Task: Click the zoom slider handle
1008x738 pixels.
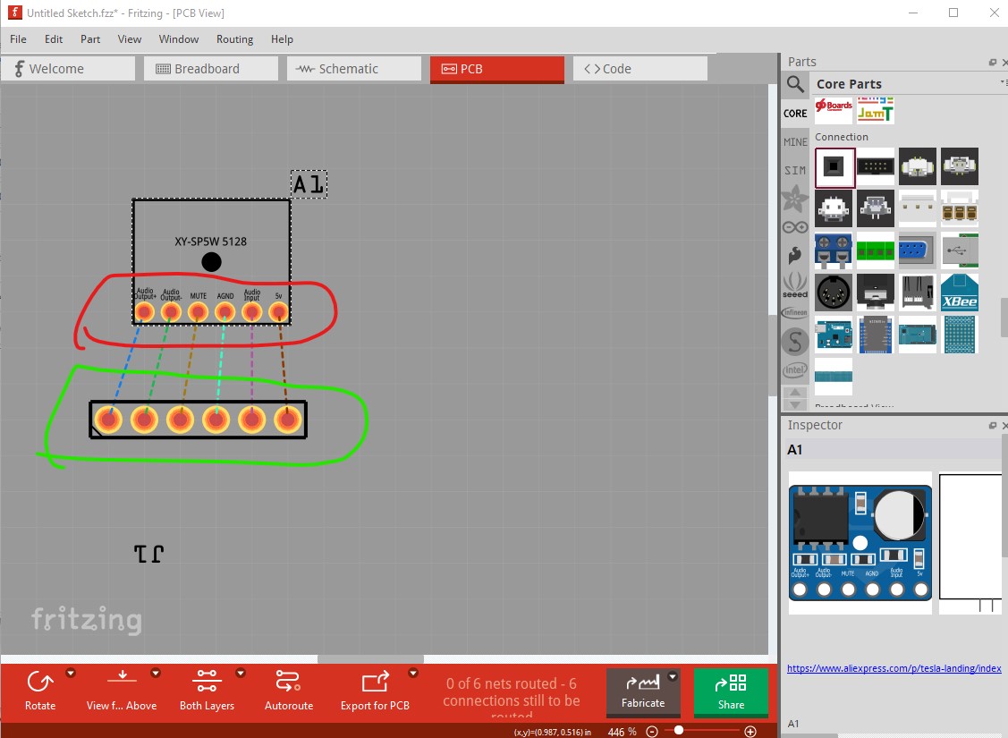Action: pyautogui.click(x=679, y=731)
